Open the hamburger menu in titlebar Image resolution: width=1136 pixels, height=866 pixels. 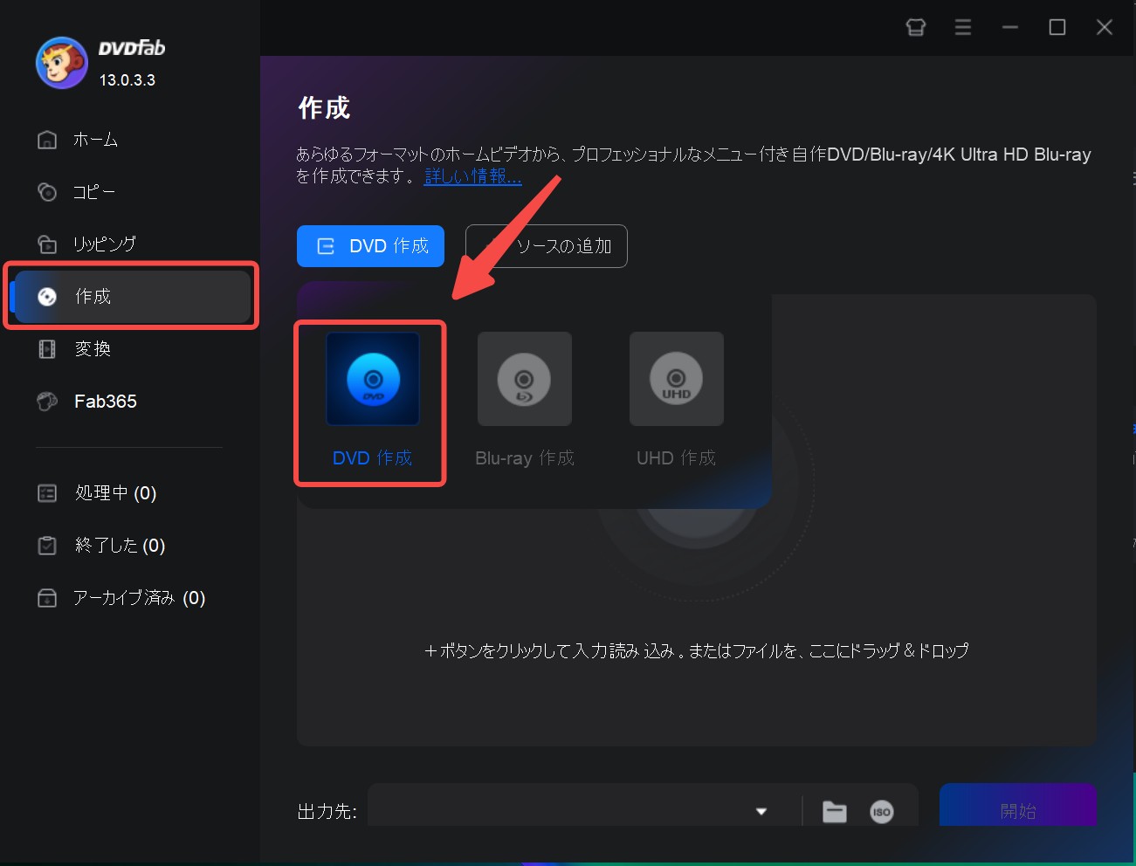(x=962, y=27)
